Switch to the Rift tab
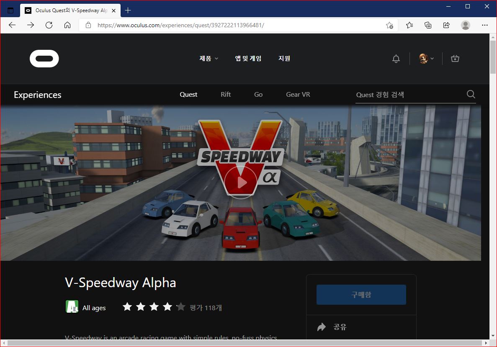 (226, 95)
